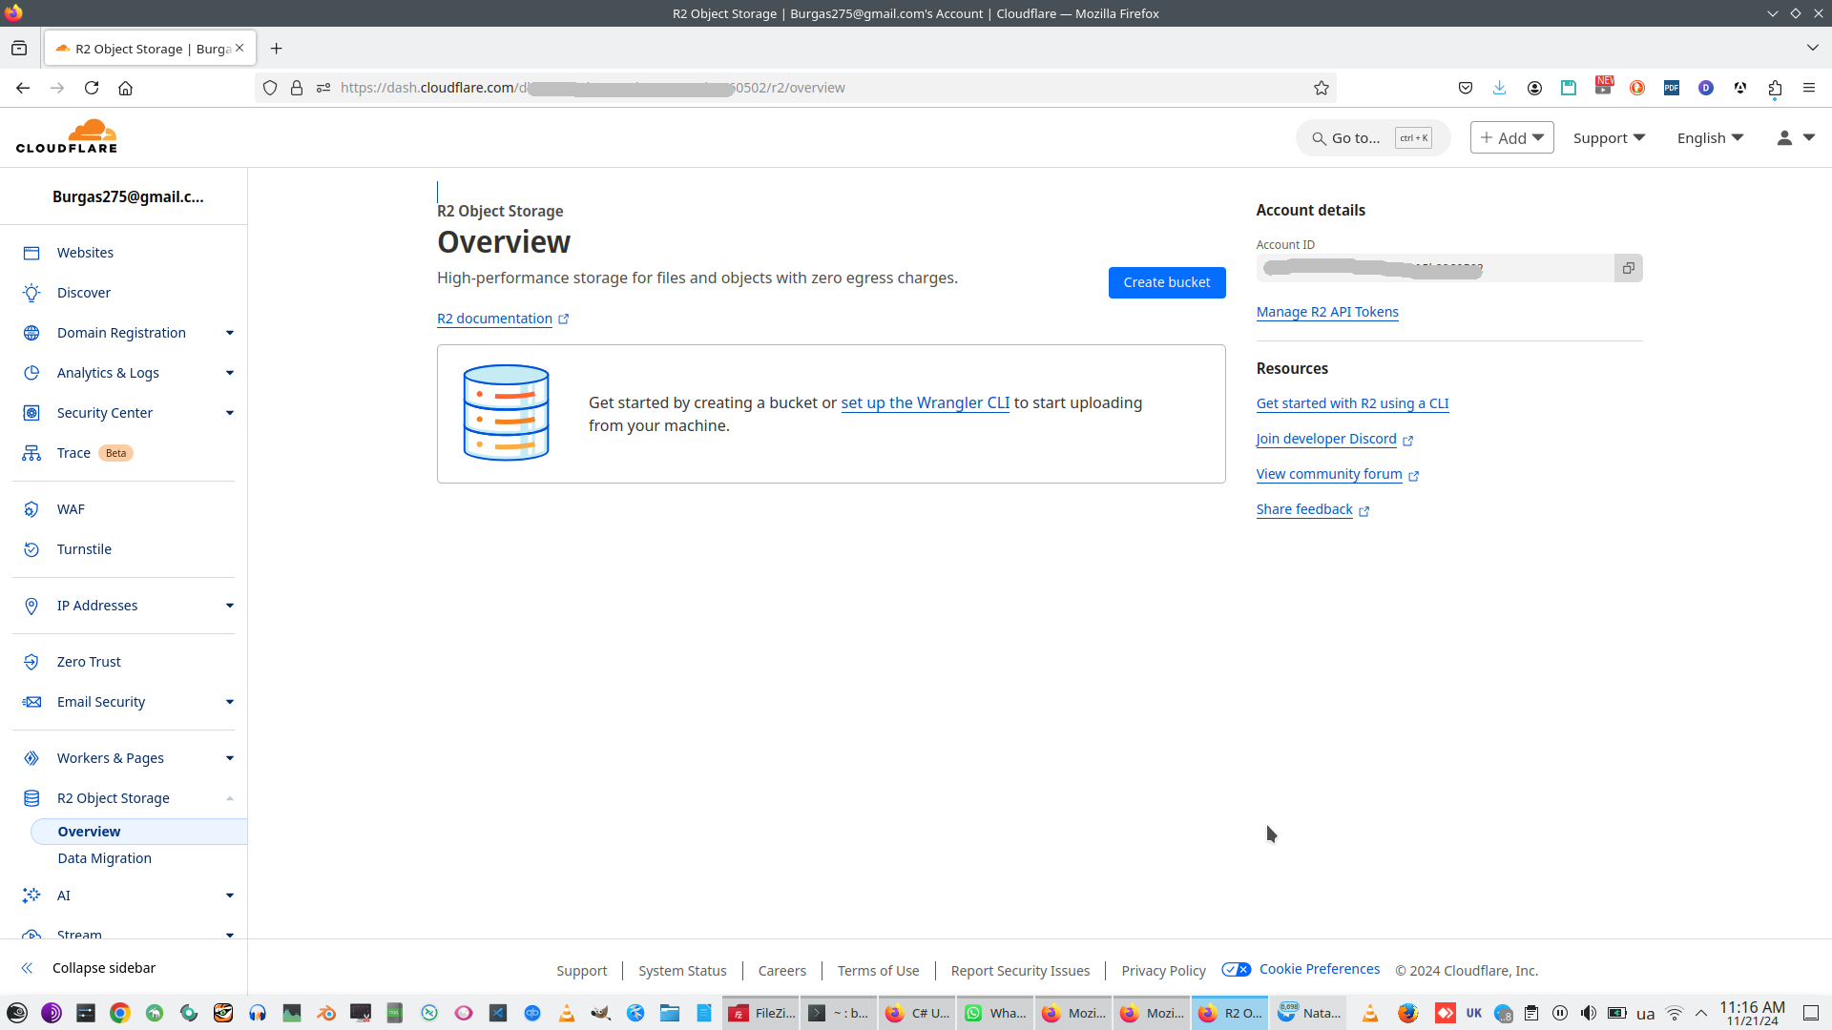Copy the Account ID with copy icon

click(x=1628, y=269)
